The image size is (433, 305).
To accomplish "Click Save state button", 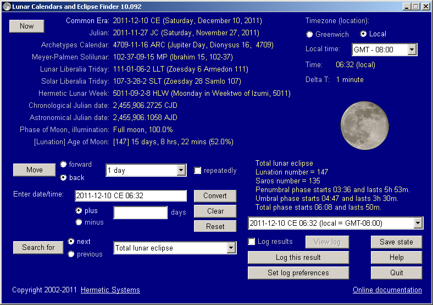I will point(396,242).
